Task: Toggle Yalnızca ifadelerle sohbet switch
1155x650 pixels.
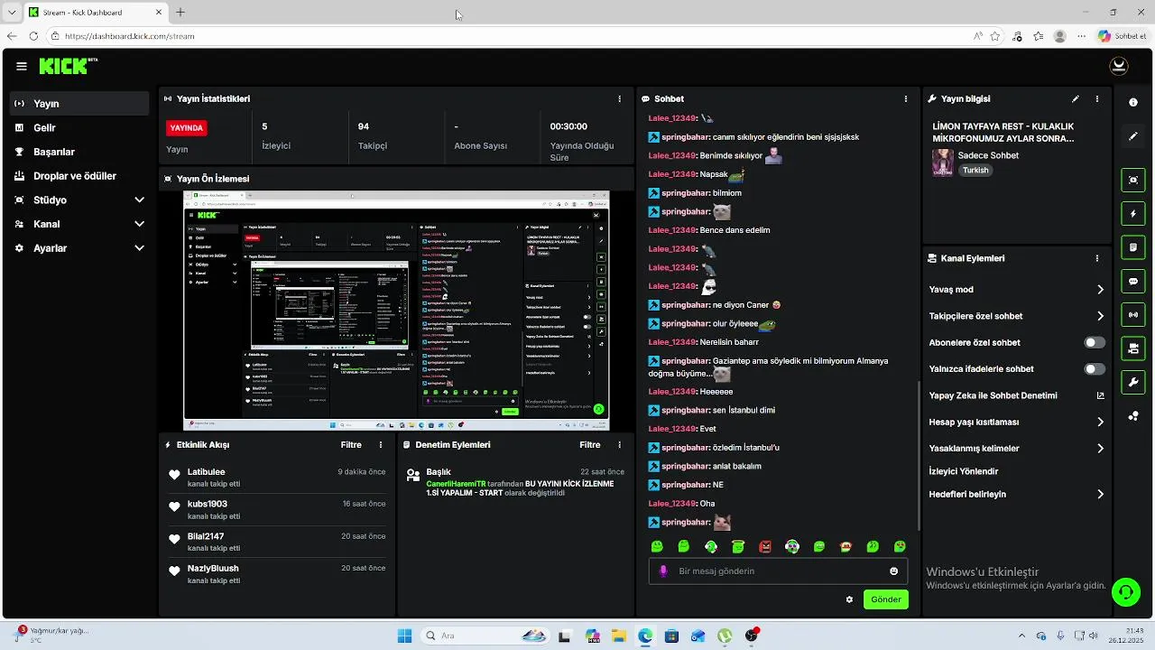Action: [x=1095, y=369]
